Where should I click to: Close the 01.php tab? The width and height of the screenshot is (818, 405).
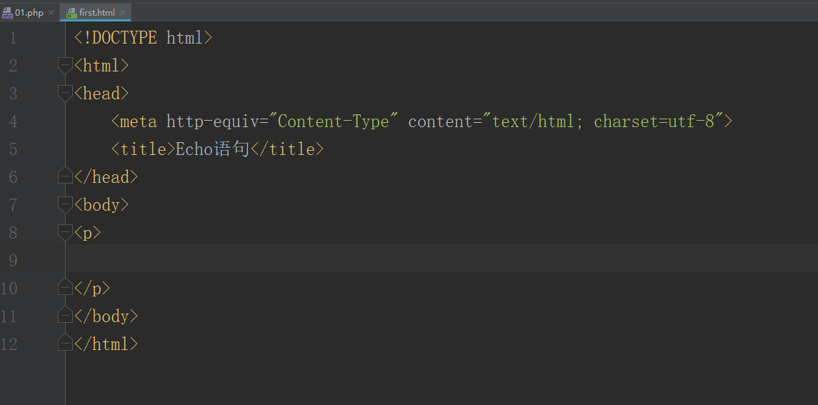pyautogui.click(x=51, y=13)
